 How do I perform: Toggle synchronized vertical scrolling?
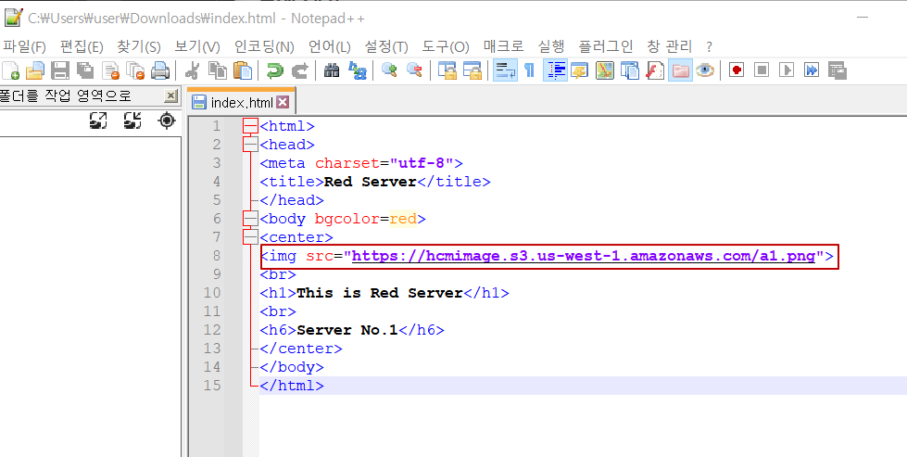coord(447,70)
